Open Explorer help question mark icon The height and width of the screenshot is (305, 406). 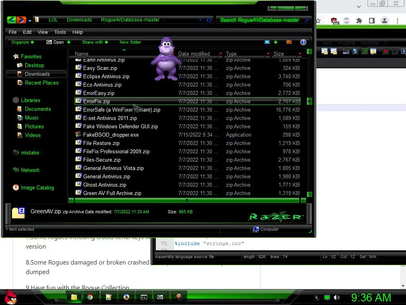click(x=303, y=42)
